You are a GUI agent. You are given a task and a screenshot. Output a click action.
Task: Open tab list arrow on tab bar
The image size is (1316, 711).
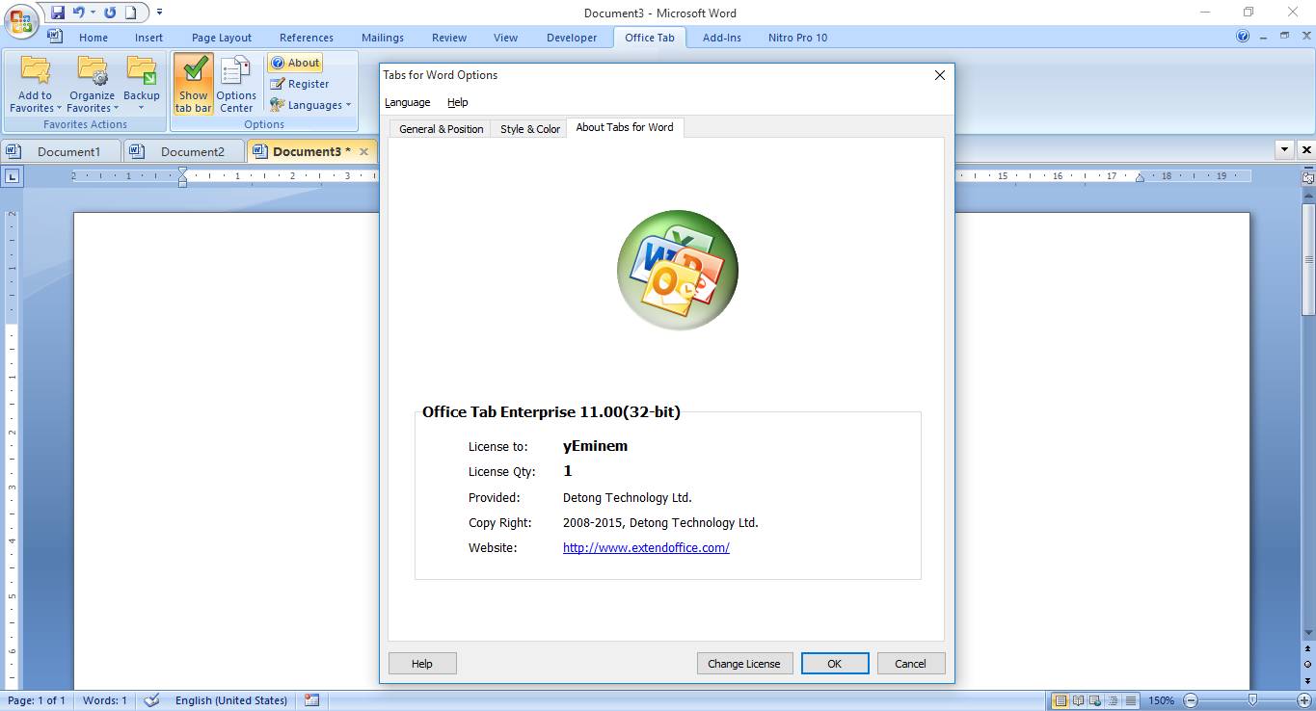1284,150
